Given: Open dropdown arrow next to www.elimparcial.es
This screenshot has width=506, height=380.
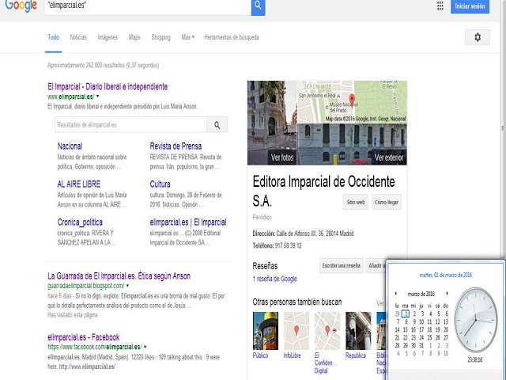Looking at the screenshot, I should pyautogui.click(x=98, y=97).
